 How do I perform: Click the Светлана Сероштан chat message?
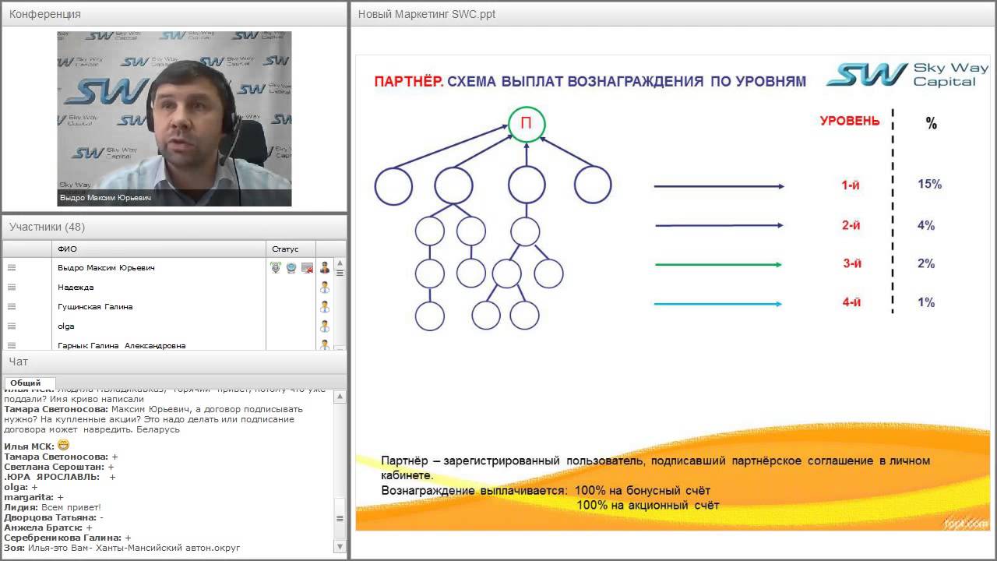coord(59,466)
